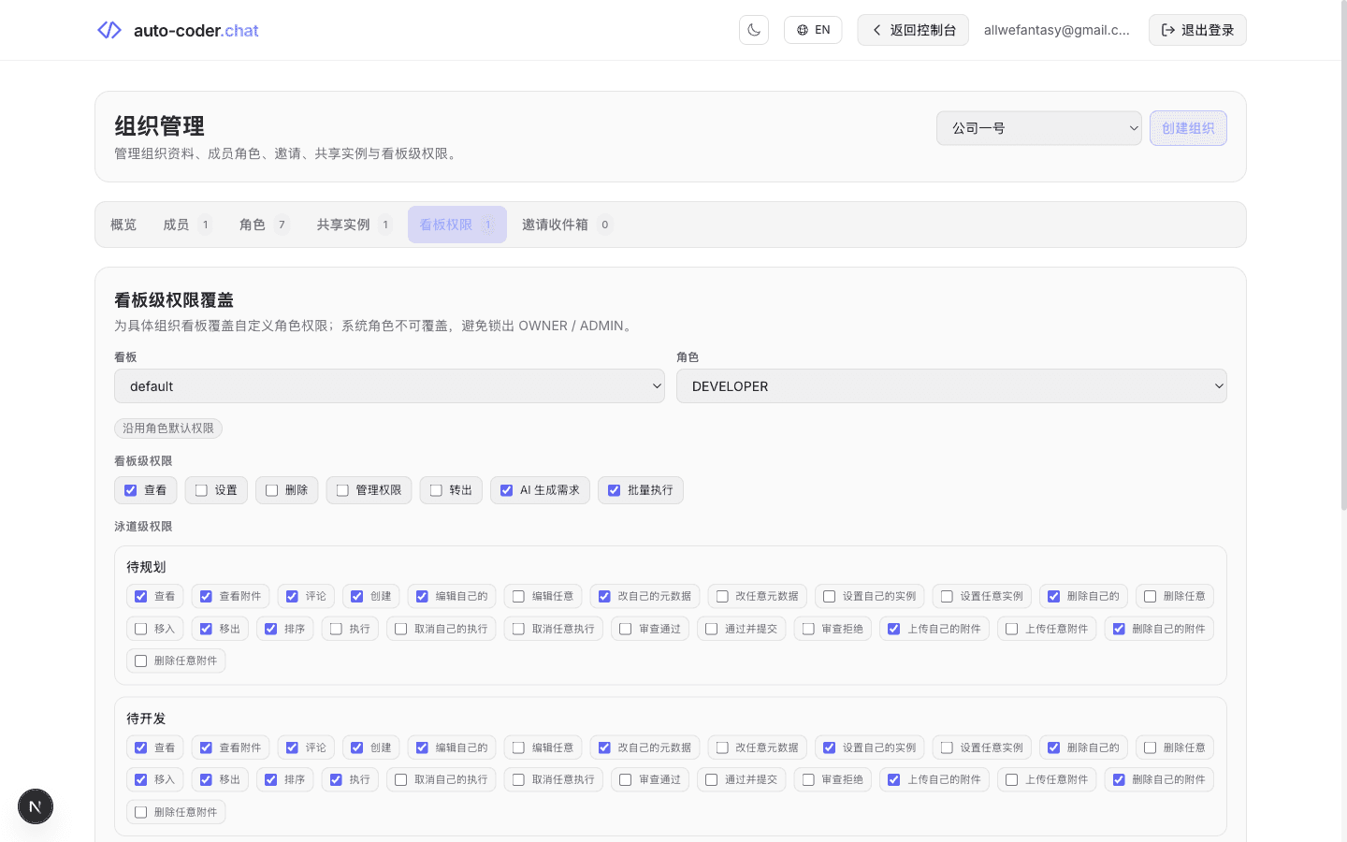Viewport: 1347px width, 842px height.
Task: Click the N avatar circle in bottom corner
Action: [x=35, y=806]
